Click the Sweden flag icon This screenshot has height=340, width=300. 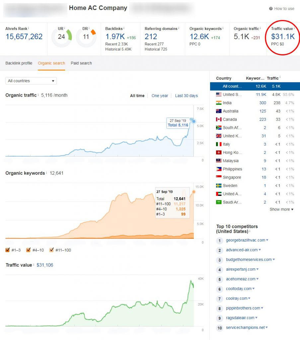[x=219, y=185]
